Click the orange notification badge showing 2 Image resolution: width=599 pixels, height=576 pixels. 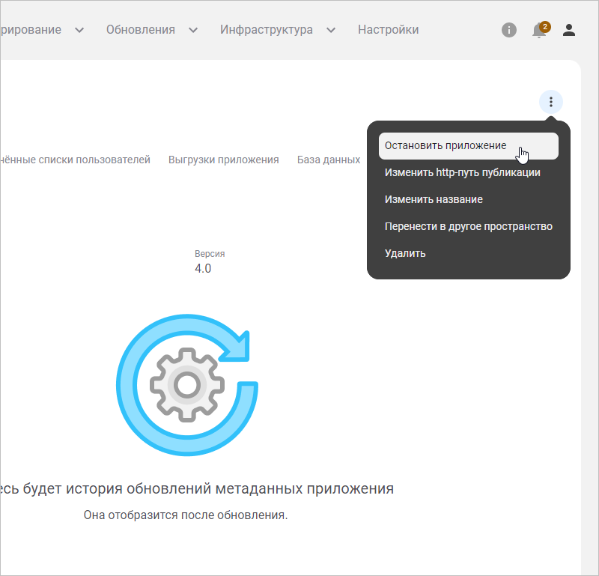point(545,26)
